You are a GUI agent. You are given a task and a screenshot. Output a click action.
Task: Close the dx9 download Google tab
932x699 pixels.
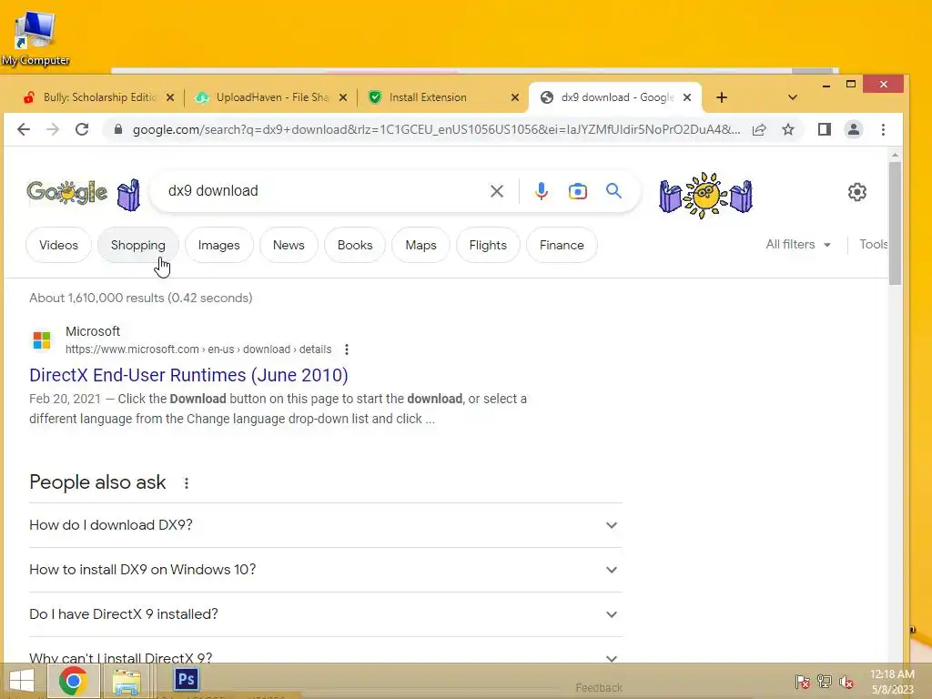[x=687, y=97]
